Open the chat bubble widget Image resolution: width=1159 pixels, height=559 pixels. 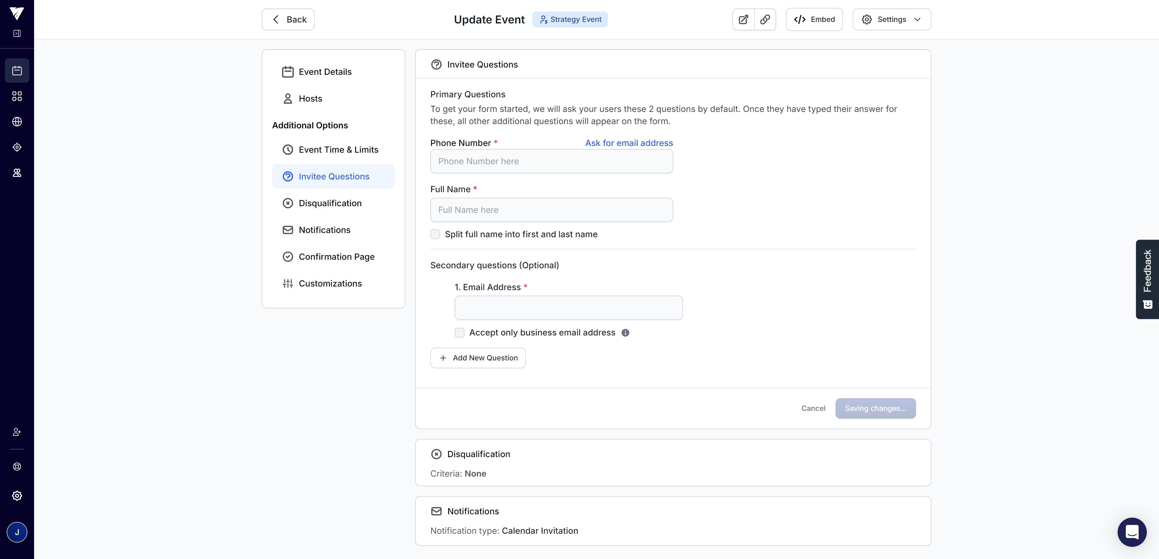[1132, 532]
